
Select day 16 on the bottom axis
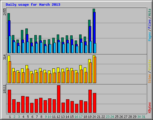[76, 117]
